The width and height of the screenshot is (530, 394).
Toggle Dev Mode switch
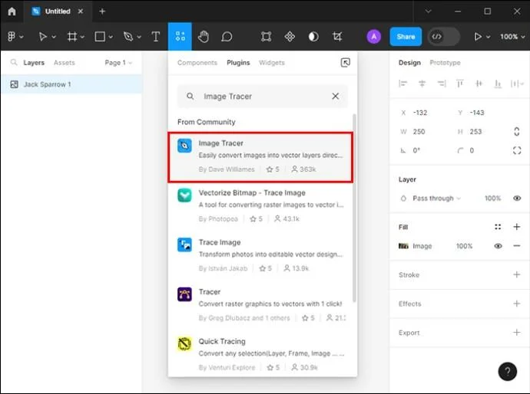pyautogui.click(x=443, y=37)
